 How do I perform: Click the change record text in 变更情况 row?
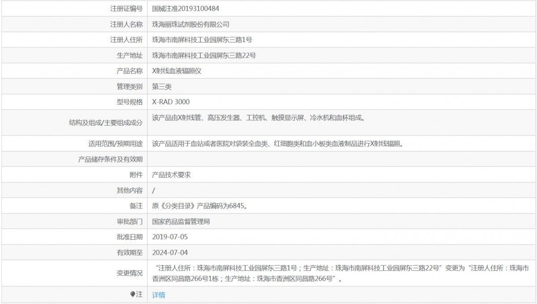tap(341, 273)
